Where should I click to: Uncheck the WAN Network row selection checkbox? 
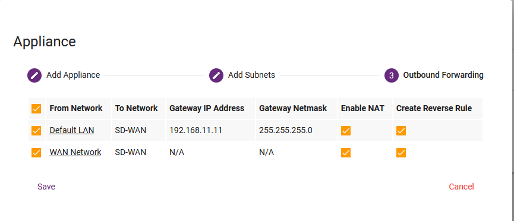point(36,153)
